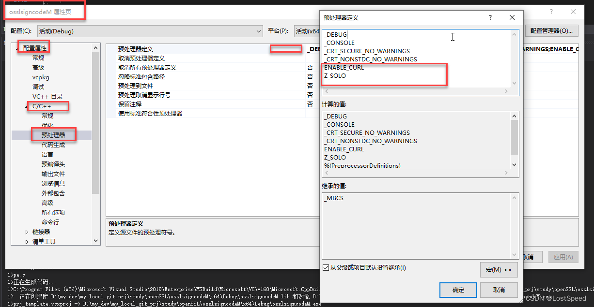594x307 pixels.
Task: Close the 预处理器定义 dialog with X
Action: click(512, 17)
